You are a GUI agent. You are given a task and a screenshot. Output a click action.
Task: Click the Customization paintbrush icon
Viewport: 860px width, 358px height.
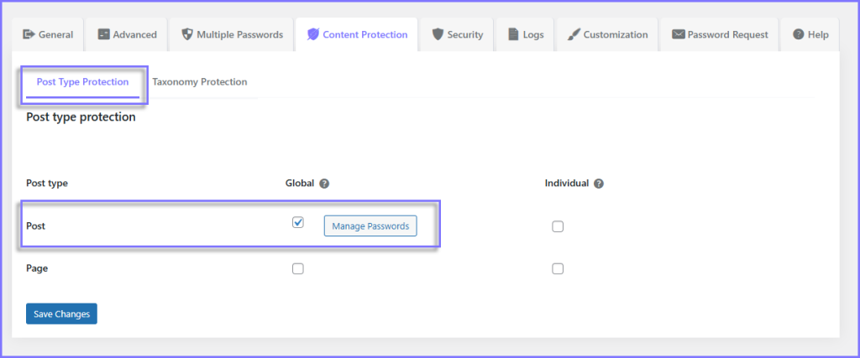[x=574, y=34]
